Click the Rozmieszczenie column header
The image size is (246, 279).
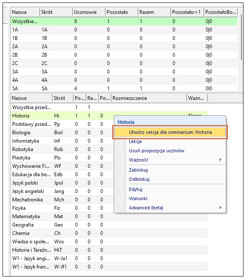[x=149, y=98]
